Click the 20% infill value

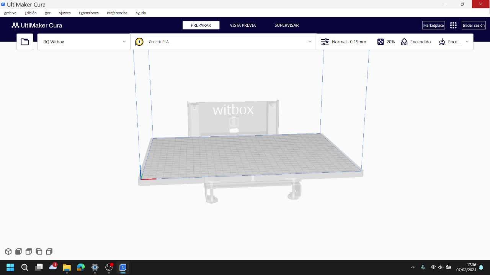click(x=390, y=42)
